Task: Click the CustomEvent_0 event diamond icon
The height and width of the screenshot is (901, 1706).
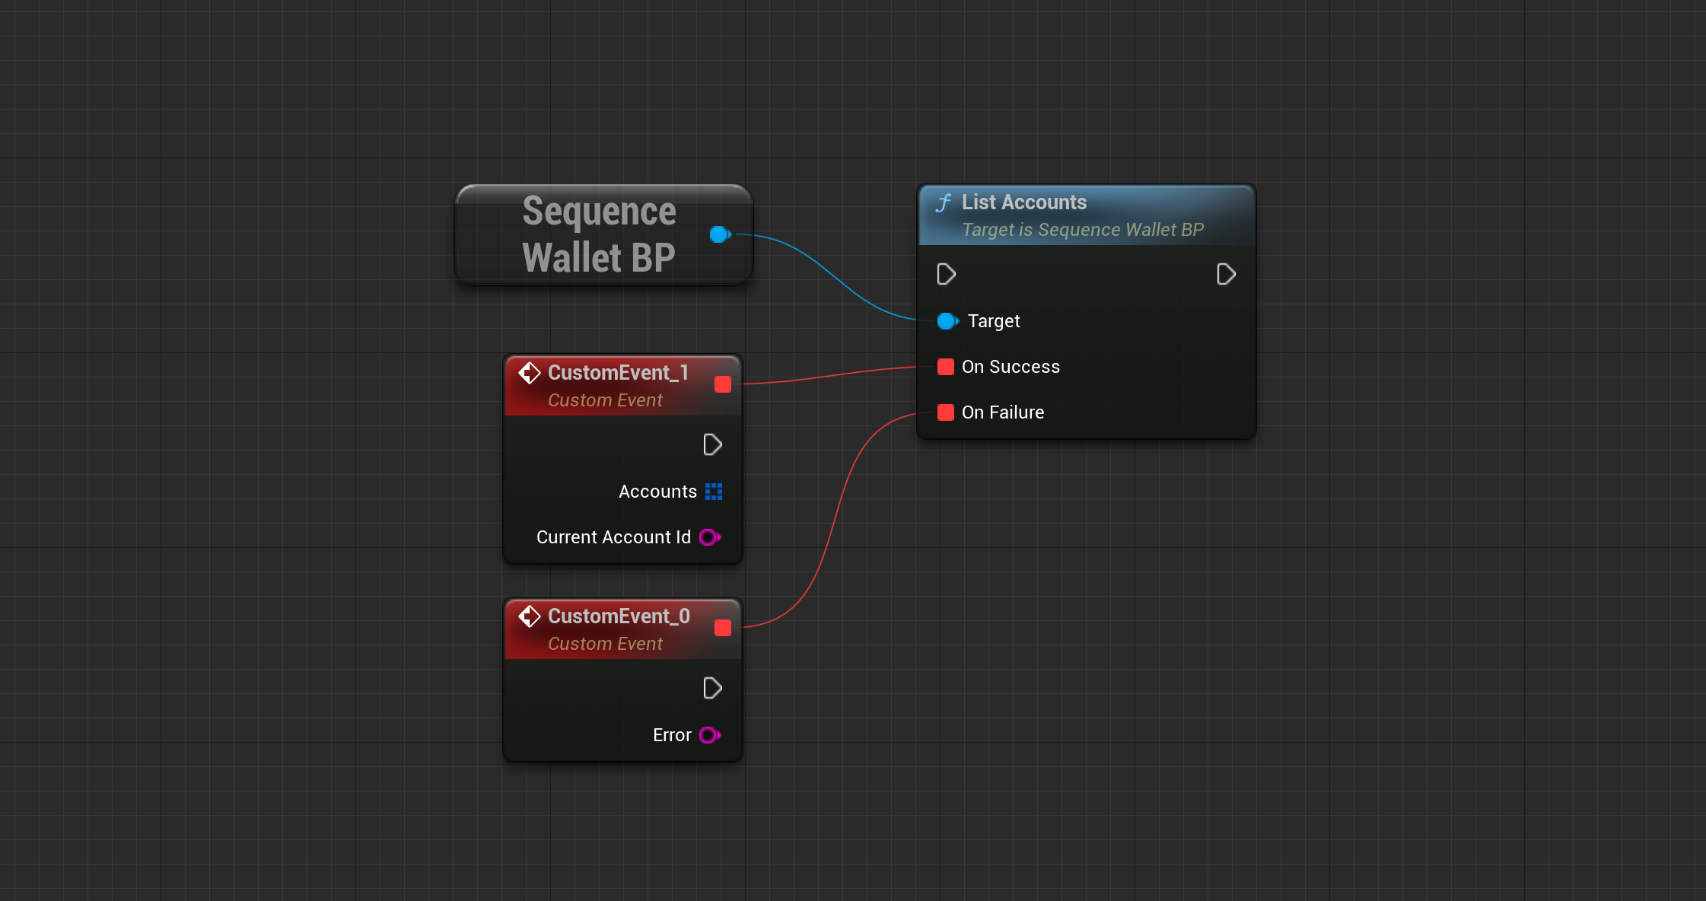Action: [x=530, y=616]
